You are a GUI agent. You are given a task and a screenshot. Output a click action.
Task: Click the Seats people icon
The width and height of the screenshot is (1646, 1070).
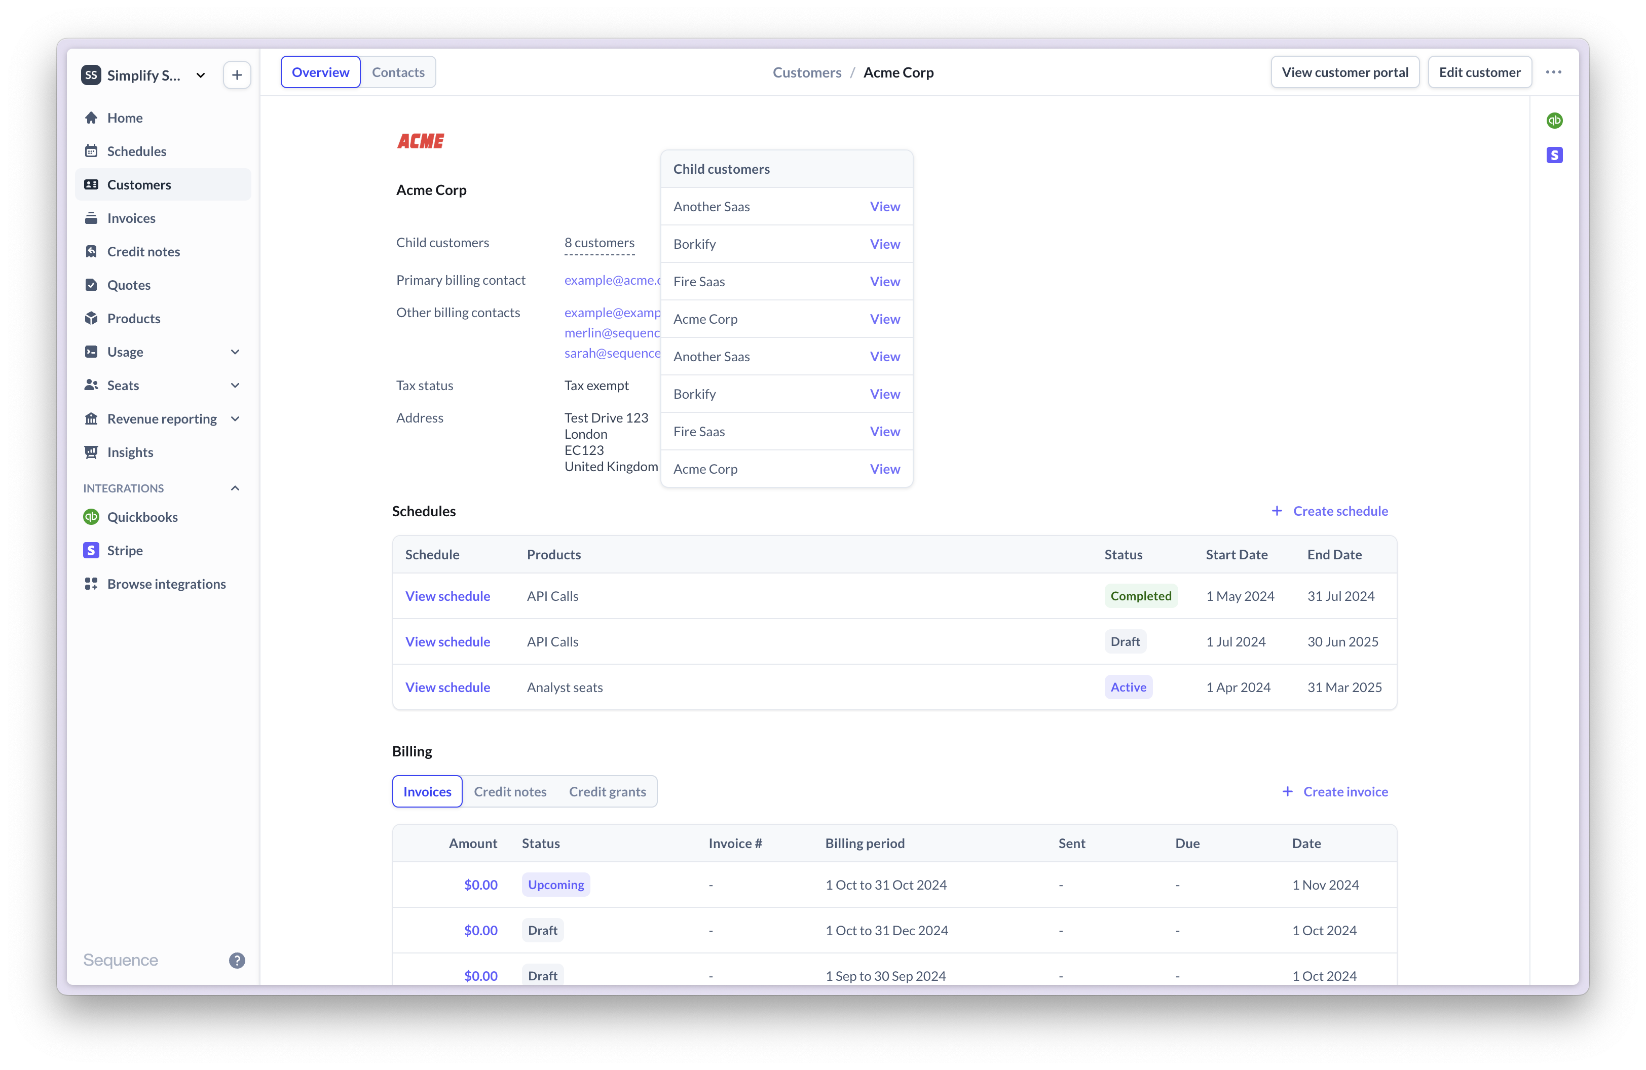[x=91, y=385]
